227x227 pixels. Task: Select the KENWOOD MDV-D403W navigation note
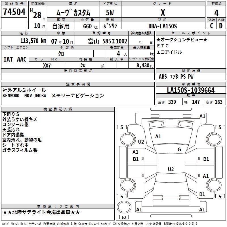pos(53,96)
